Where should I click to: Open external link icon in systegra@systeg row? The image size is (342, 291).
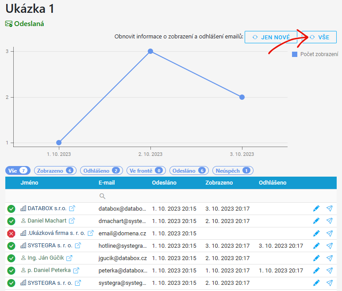(x=78, y=283)
